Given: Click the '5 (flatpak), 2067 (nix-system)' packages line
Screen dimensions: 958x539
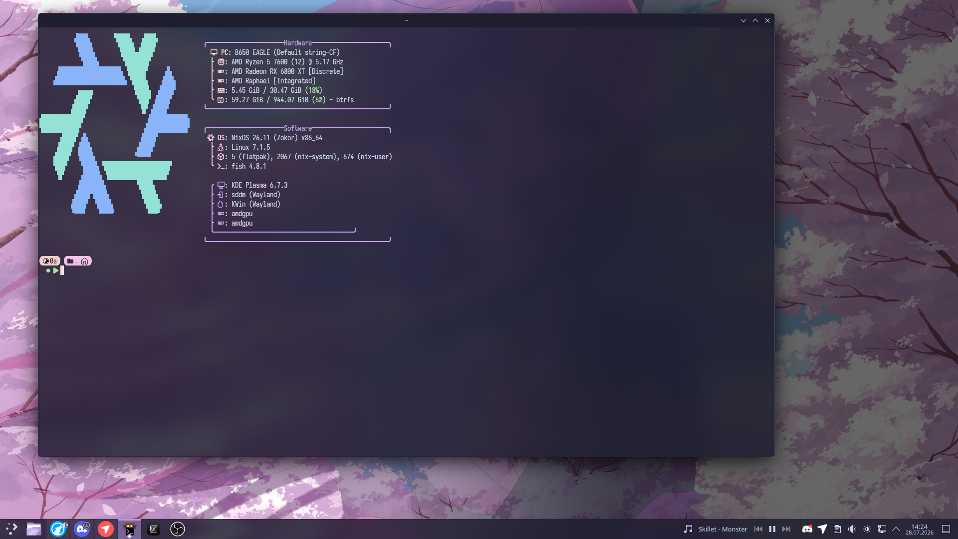Looking at the screenshot, I should [305, 157].
